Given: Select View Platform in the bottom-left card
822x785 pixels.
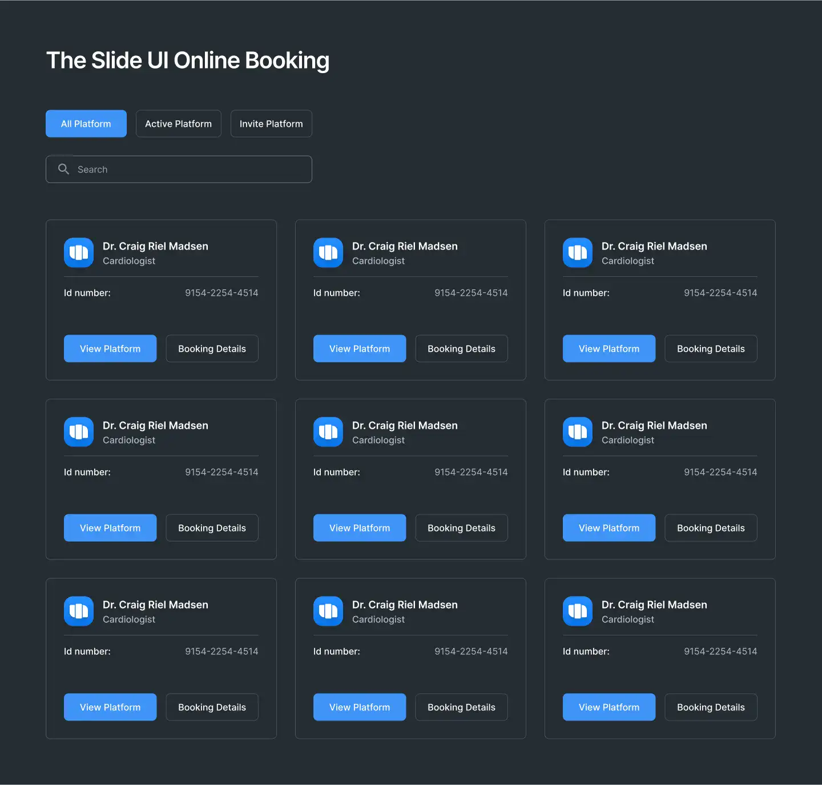Looking at the screenshot, I should pos(110,707).
